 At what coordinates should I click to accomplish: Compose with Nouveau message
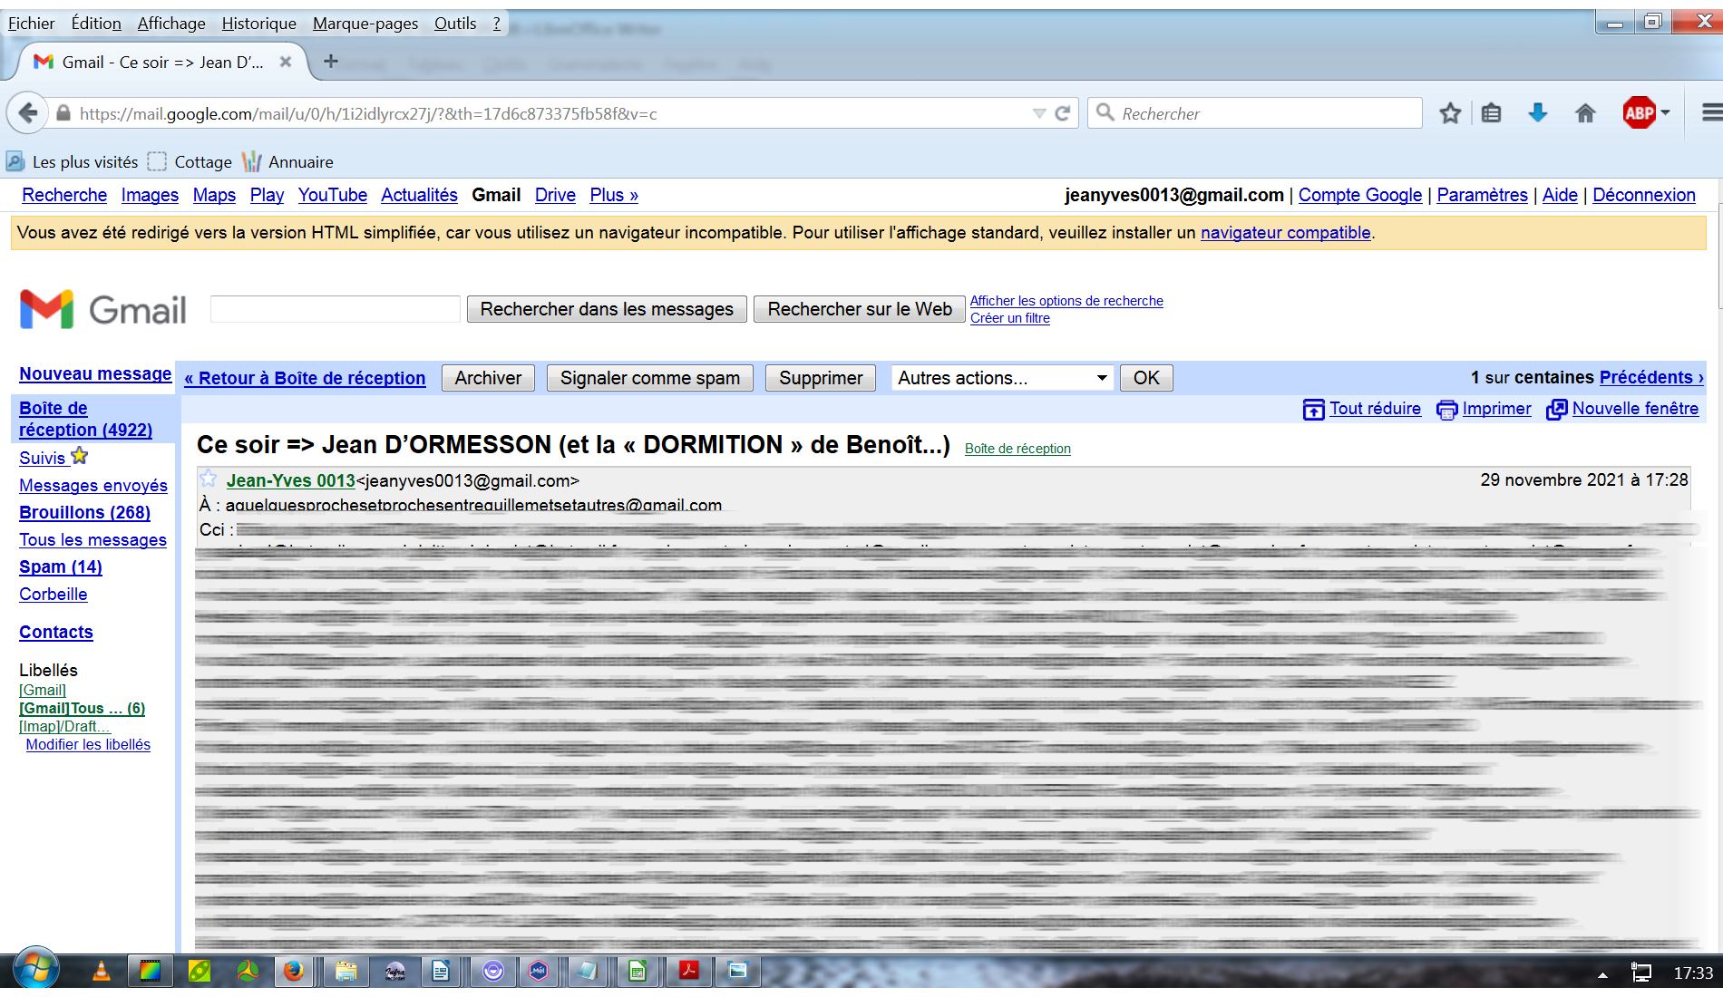pos(95,374)
